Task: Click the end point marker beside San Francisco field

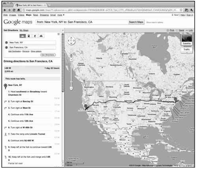Action: click(6, 47)
